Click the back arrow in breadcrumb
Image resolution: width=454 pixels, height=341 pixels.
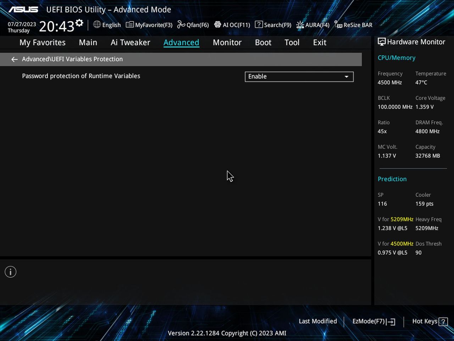click(x=14, y=59)
